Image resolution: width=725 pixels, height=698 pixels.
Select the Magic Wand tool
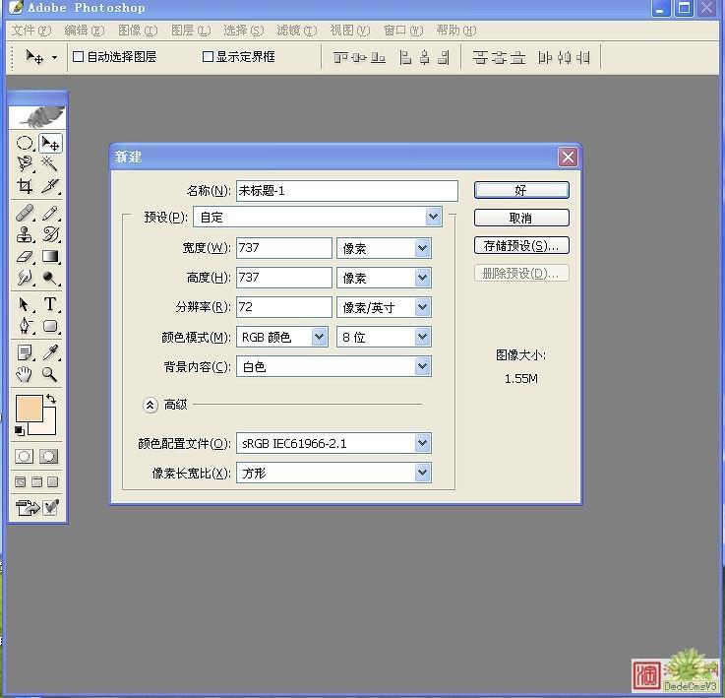(50, 163)
